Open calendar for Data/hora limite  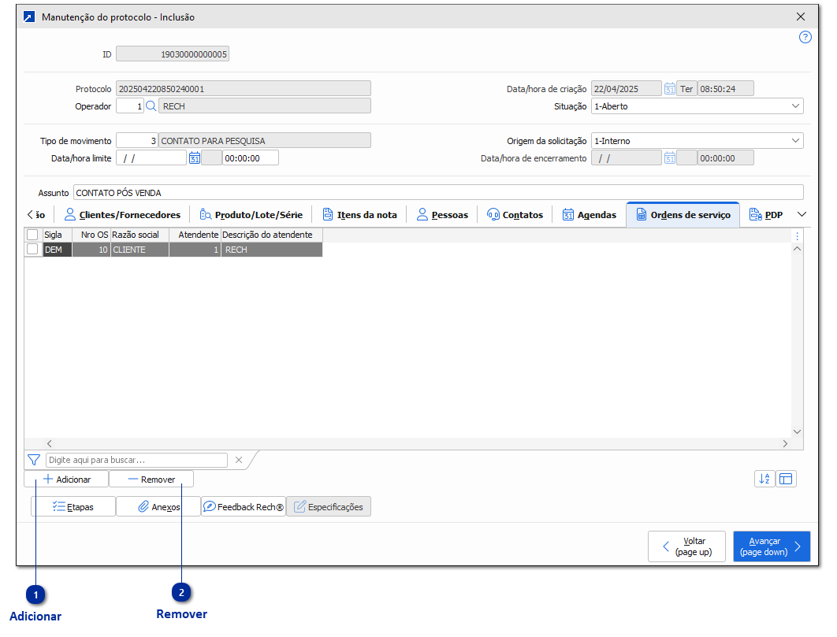pyautogui.click(x=195, y=158)
